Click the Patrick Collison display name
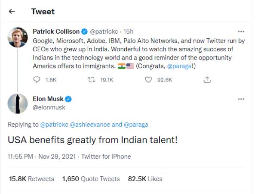The image size is (258, 194). 56,31
